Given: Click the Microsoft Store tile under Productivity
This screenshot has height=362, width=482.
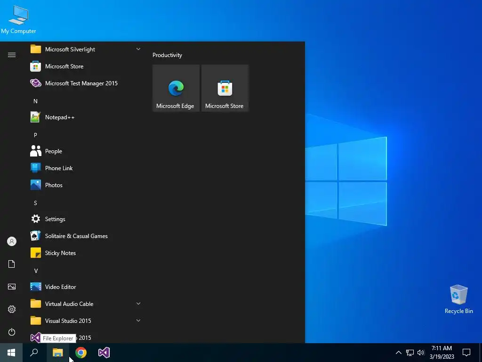Looking at the screenshot, I should 225,88.
